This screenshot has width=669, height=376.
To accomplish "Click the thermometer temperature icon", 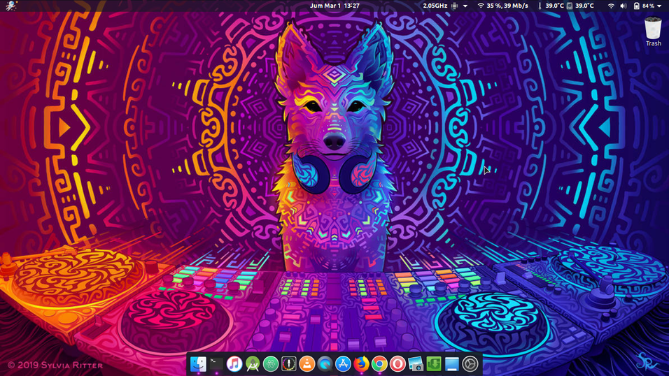I will pos(540,6).
